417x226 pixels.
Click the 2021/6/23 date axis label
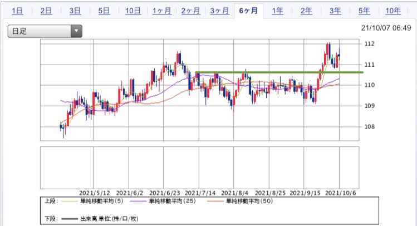pos(165,193)
